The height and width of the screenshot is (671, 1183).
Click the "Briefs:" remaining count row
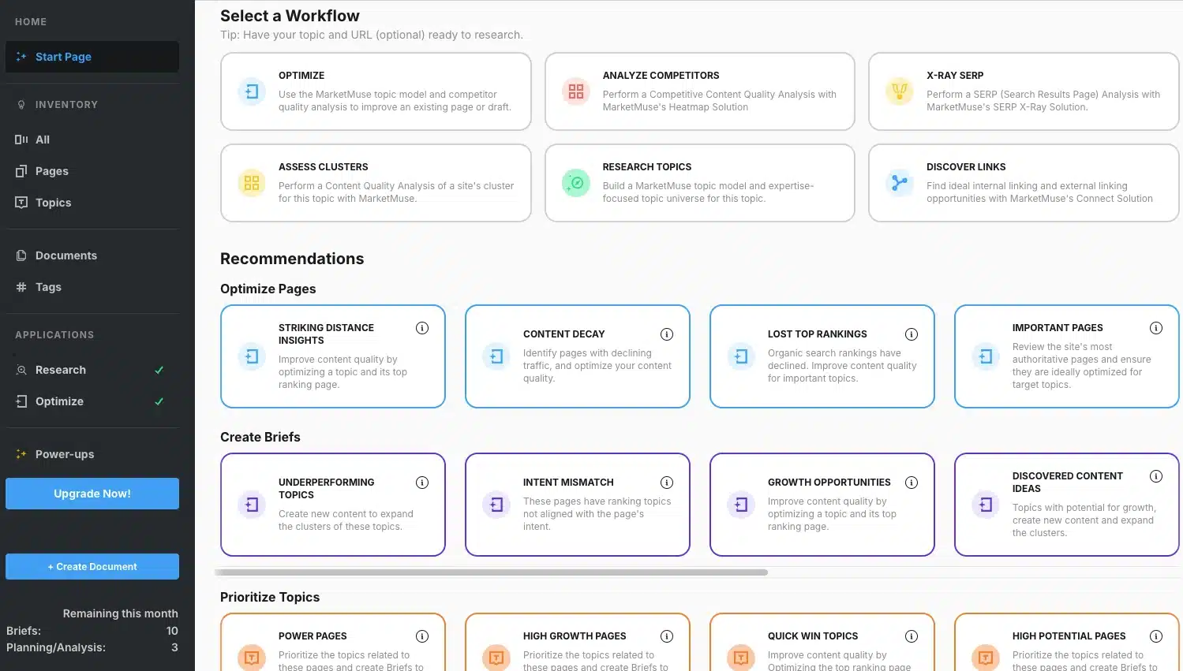tap(92, 631)
